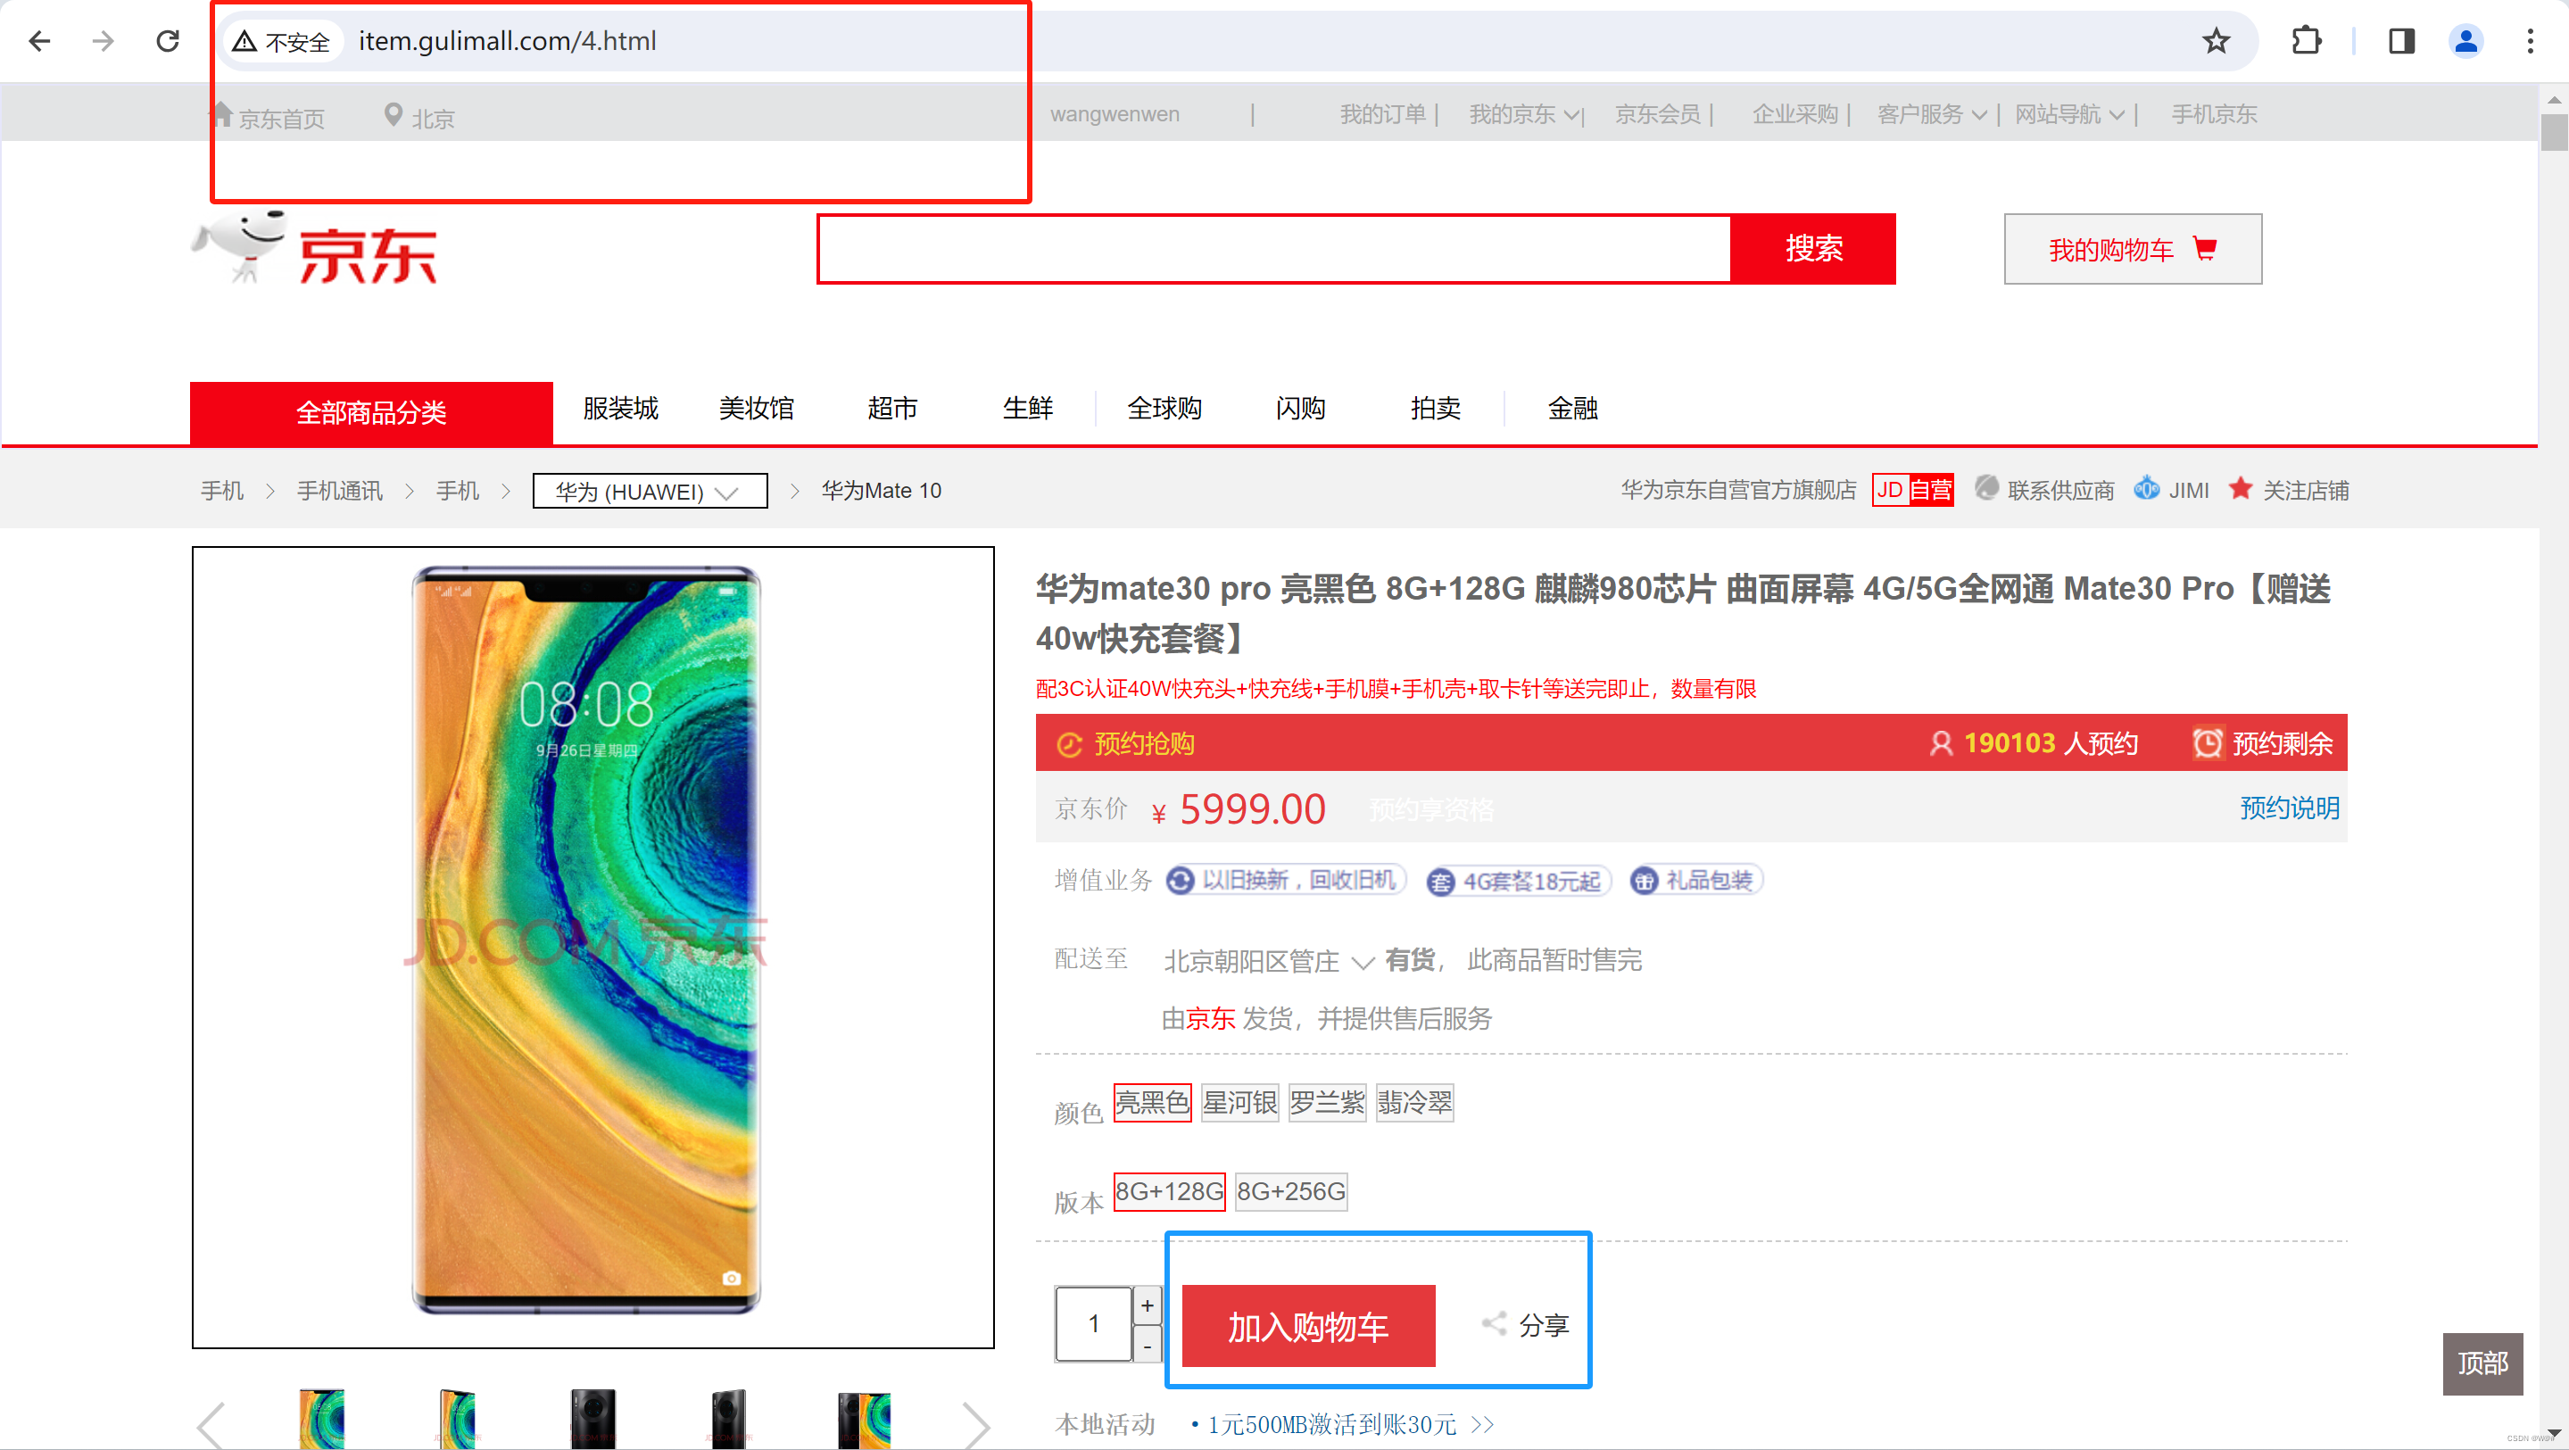Click the main Mate30 product image
The height and width of the screenshot is (1450, 2569).
[593, 947]
